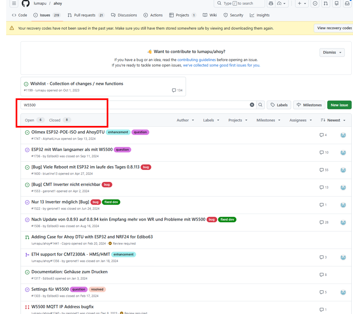
Task: Switch to the Code tab
Action: coord(19,15)
